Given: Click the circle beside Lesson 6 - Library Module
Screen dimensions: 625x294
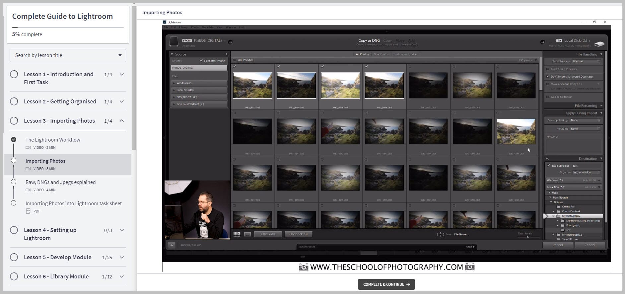Looking at the screenshot, I should pos(14,276).
